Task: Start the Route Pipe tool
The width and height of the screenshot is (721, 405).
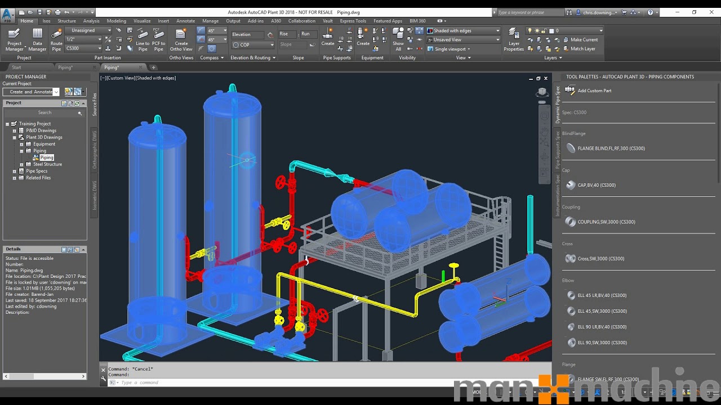Action: (x=56, y=39)
